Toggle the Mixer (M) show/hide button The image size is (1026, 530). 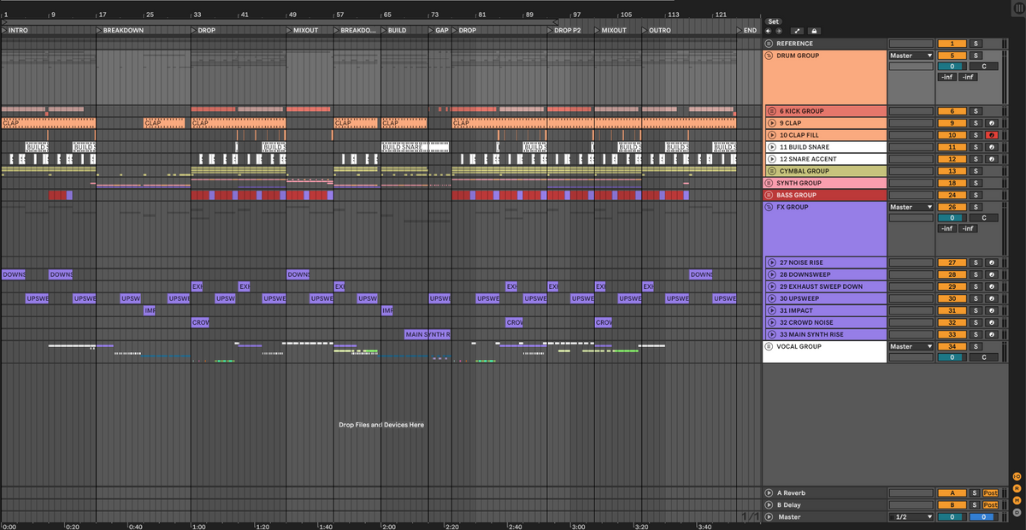(x=1017, y=500)
